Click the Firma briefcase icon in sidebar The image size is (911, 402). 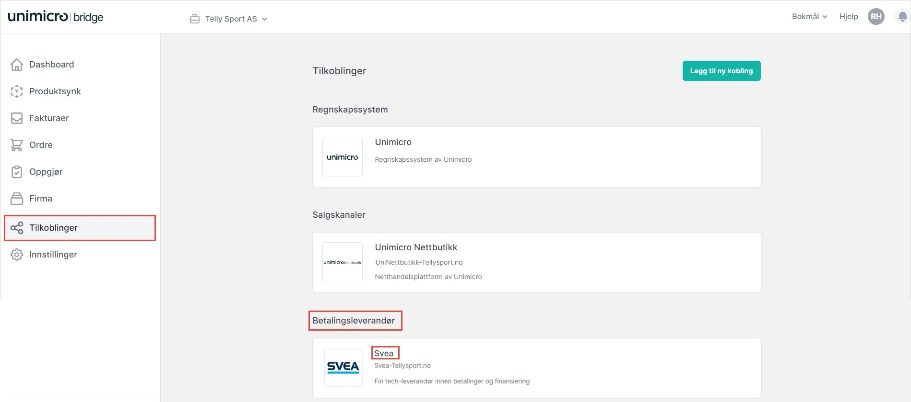pyautogui.click(x=17, y=199)
